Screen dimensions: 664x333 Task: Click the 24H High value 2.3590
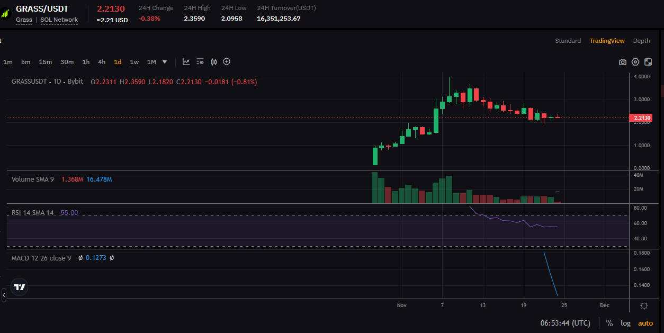pos(194,19)
